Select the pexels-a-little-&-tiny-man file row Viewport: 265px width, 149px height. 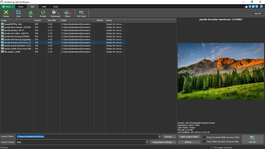tap(62, 49)
